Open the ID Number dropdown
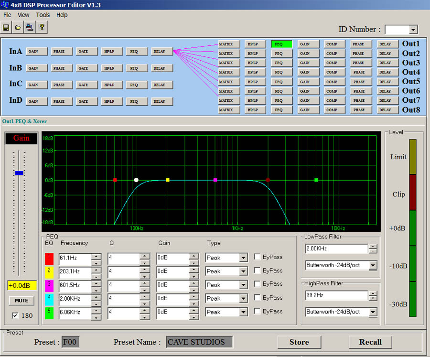430x357 pixels. point(413,30)
